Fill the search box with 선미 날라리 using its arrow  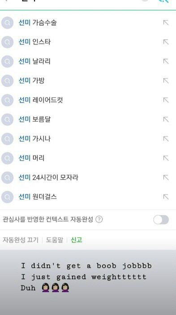tap(166, 61)
